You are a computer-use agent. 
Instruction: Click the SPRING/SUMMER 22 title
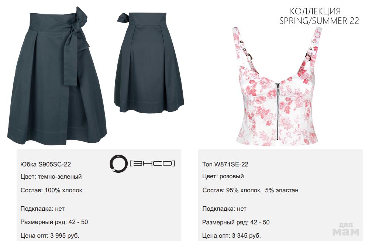tap(319, 21)
